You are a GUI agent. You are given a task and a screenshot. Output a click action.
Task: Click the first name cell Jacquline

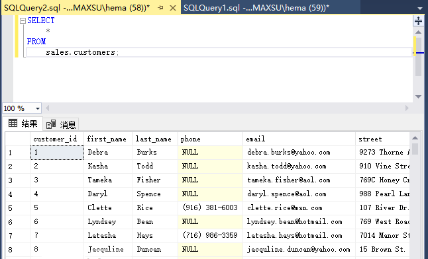pos(109,250)
